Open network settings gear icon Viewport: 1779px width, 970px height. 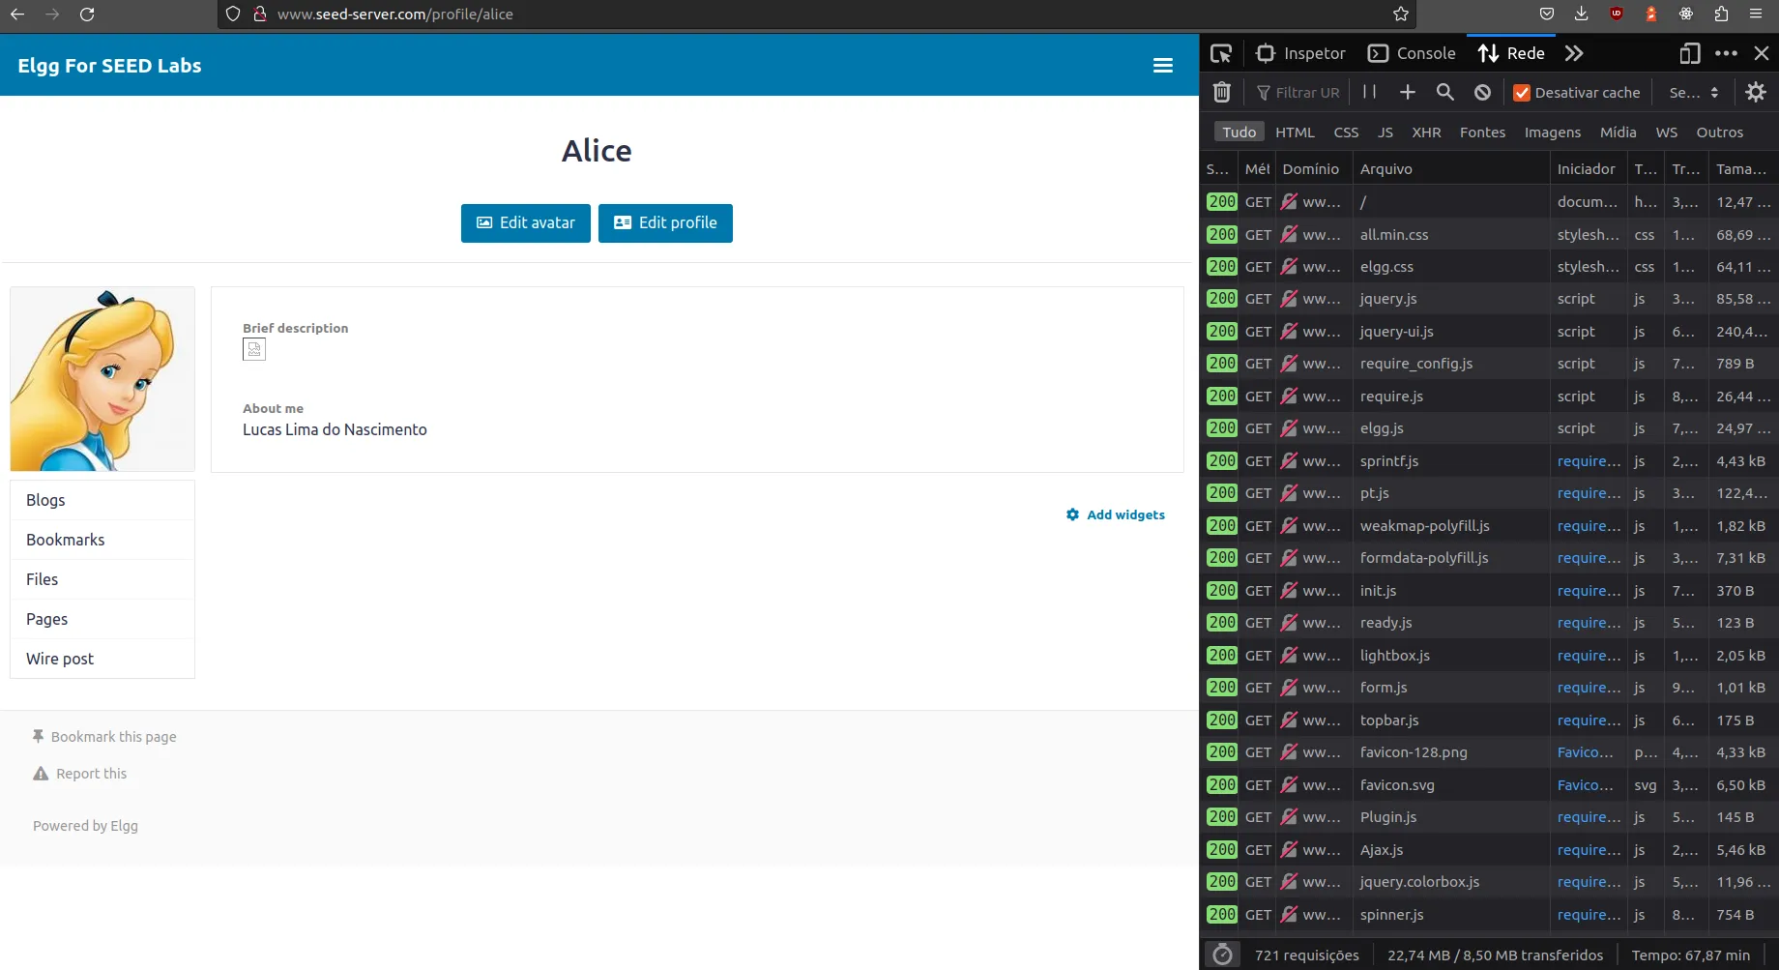[x=1756, y=92]
